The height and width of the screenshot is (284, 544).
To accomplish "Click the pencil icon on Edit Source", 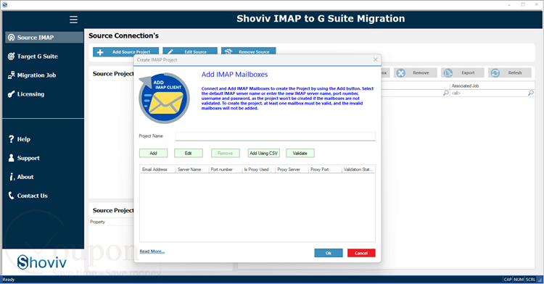I will point(170,52).
